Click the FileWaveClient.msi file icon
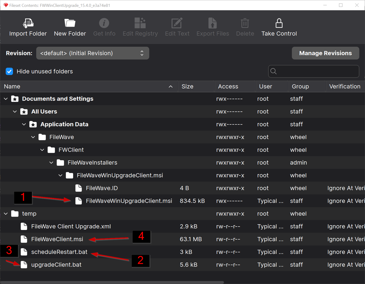Screen dimensions: 365x284 (x=24, y=239)
